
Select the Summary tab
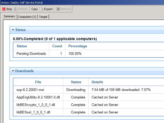click(x=9, y=17)
